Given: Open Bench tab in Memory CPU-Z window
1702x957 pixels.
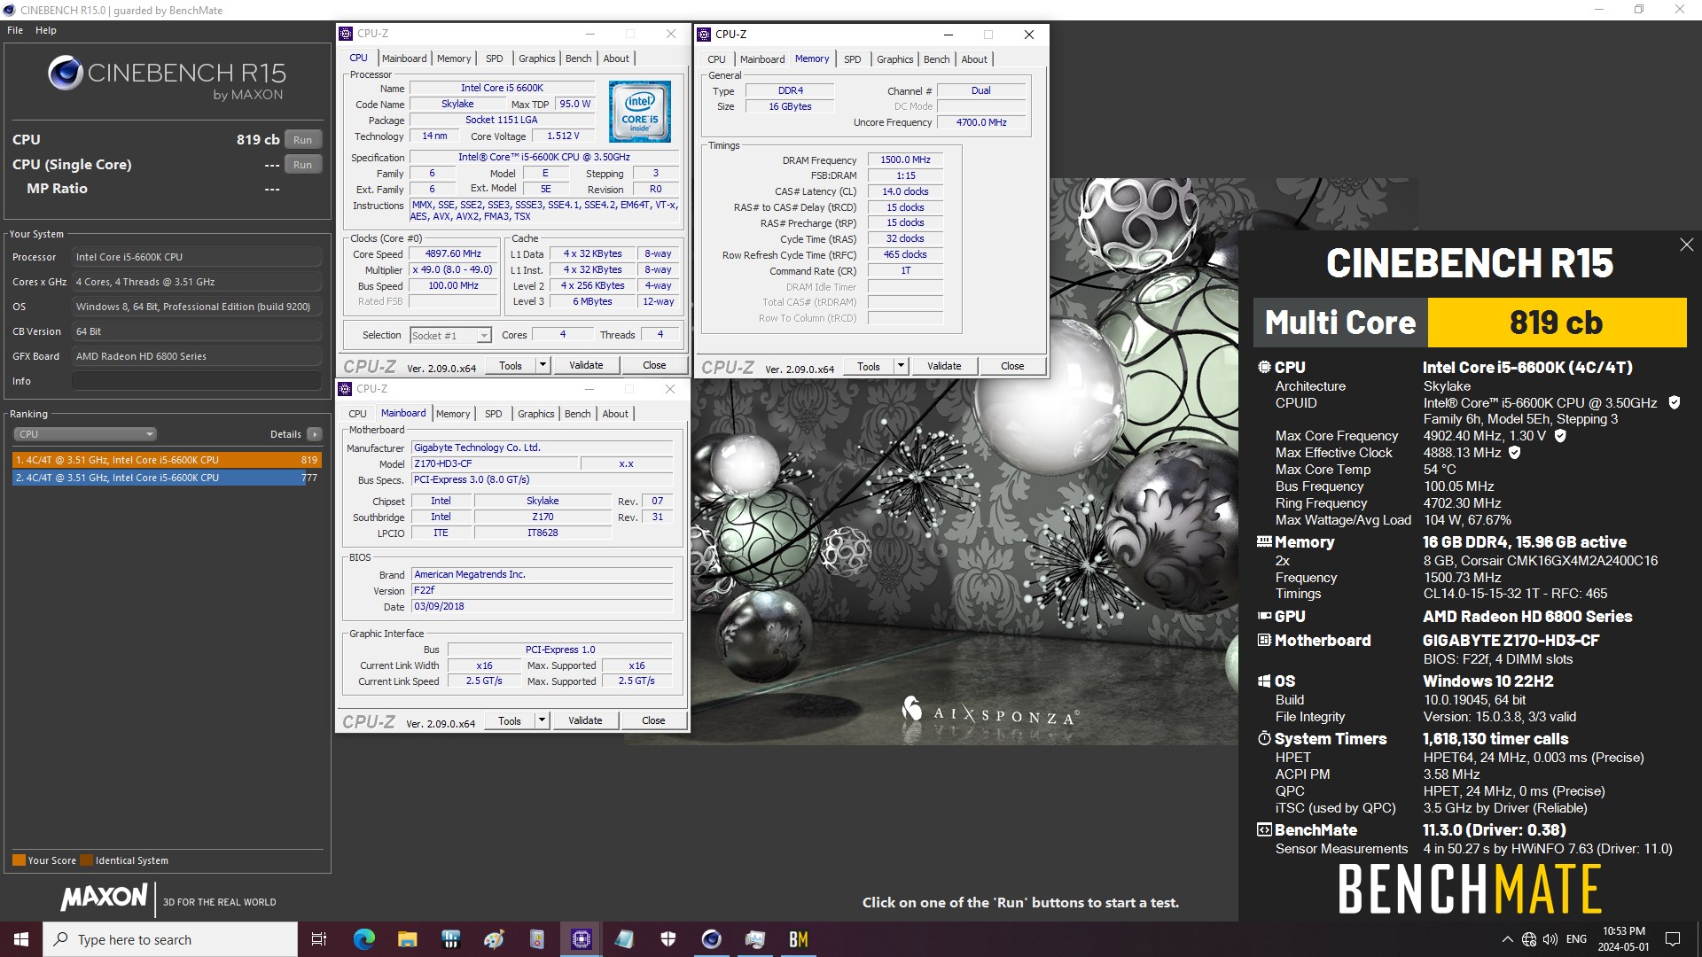Looking at the screenshot, I should pos(937,59).
